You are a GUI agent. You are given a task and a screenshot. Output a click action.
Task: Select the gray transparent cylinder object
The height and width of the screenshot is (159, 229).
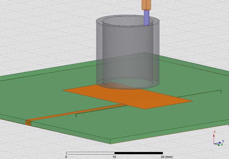tap(128, 52)
